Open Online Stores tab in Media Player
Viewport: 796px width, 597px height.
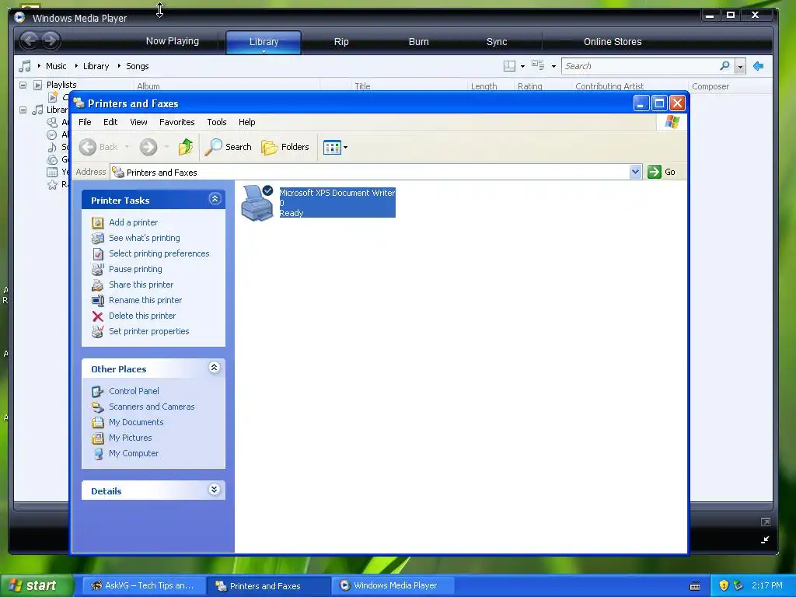tap(613, 42)
